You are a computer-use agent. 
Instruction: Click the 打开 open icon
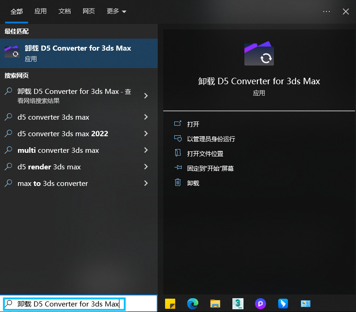tap(178, 123)
